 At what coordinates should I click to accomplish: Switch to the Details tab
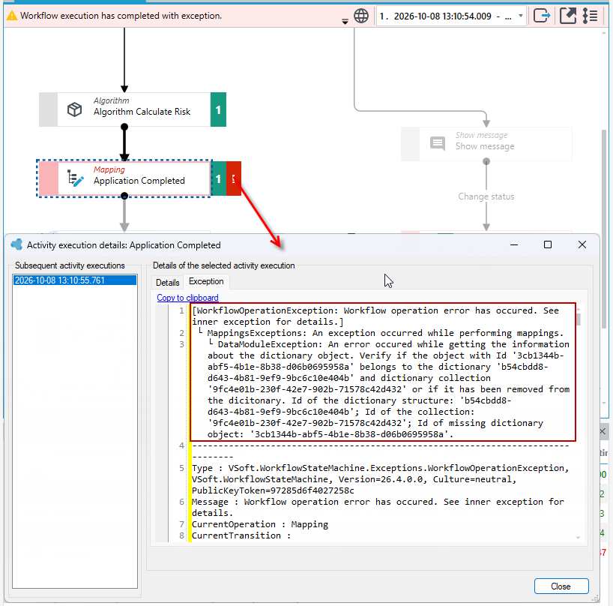pyautogui.click(x=168, y=283)
